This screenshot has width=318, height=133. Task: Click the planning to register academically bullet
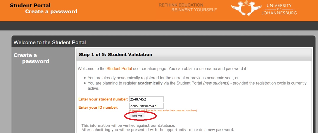(x=197, y=83)
